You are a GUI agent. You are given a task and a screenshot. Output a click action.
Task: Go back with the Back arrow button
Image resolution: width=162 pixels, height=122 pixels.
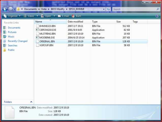(x=5, y=9)
